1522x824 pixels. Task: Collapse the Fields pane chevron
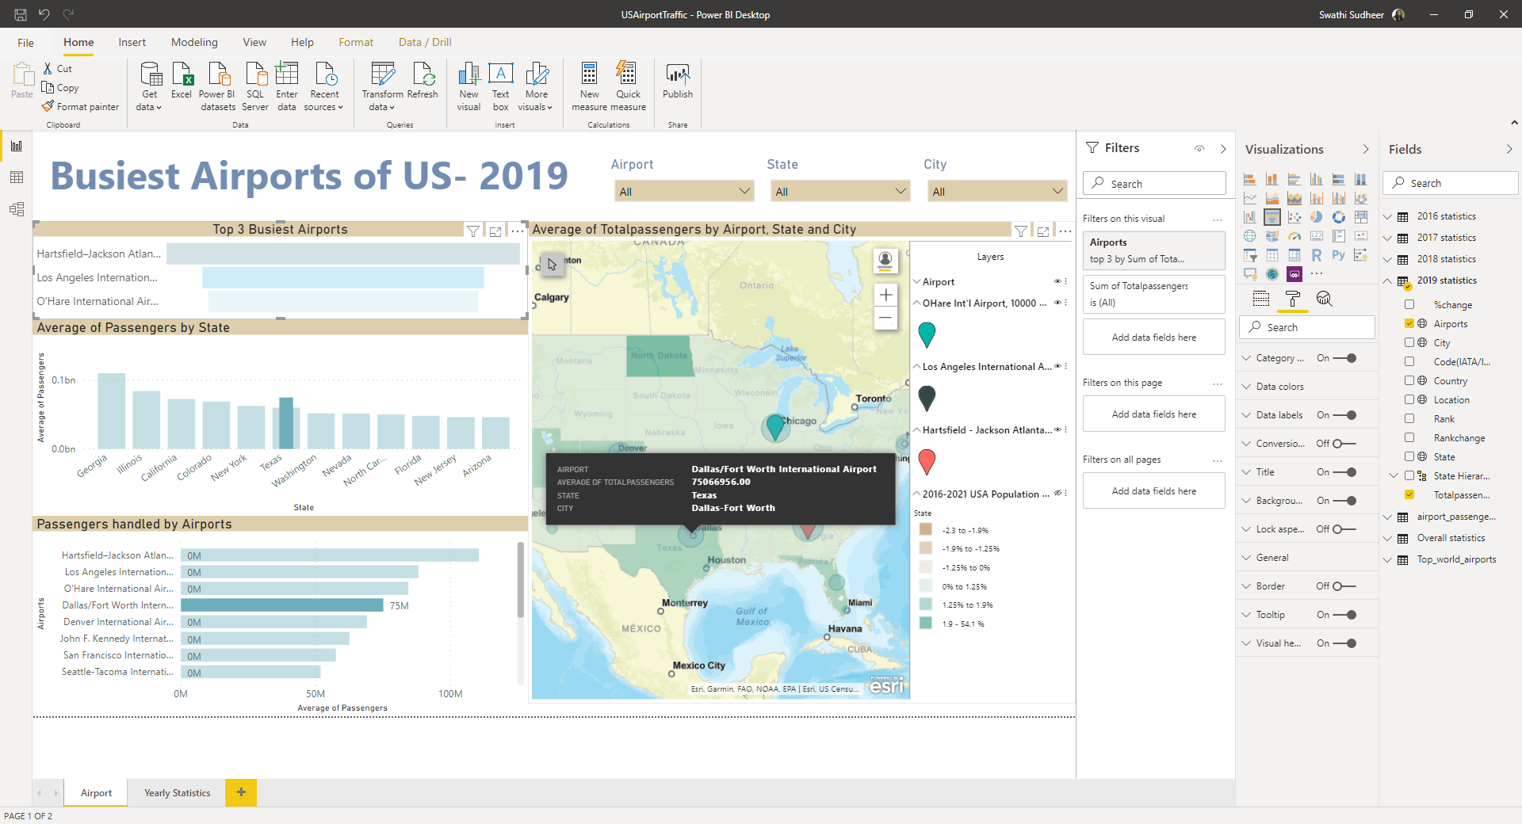point(1509,149)
